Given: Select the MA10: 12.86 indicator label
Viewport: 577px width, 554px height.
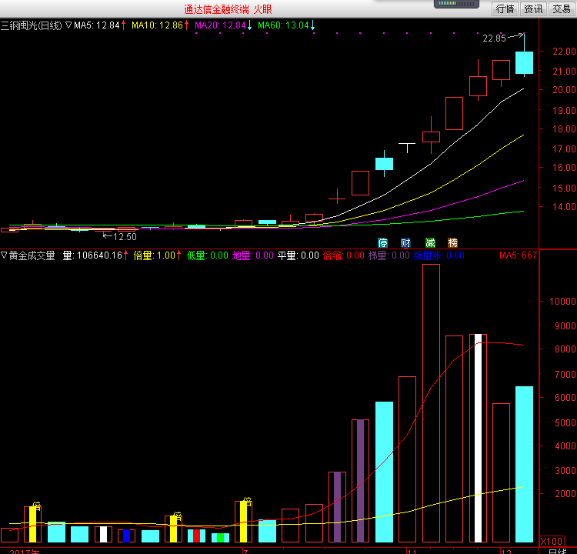Looking at the screenshot, I should point(158,25).
